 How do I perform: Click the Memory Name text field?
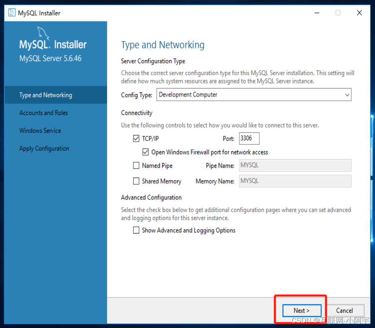(x=295, y=181)
